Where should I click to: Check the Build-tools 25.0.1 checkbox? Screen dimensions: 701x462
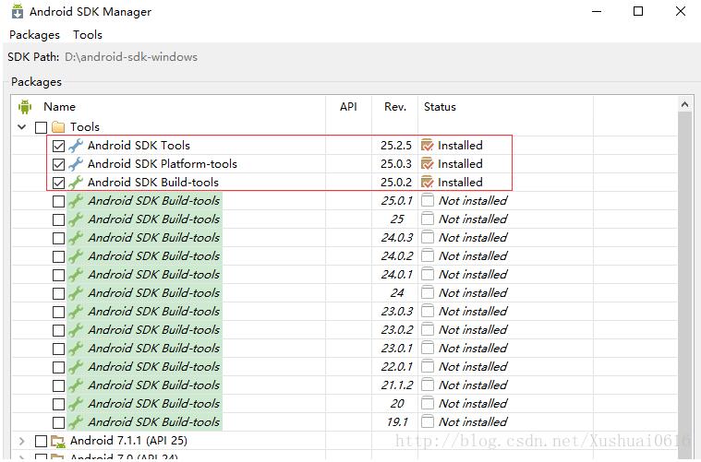click(58, 201)
